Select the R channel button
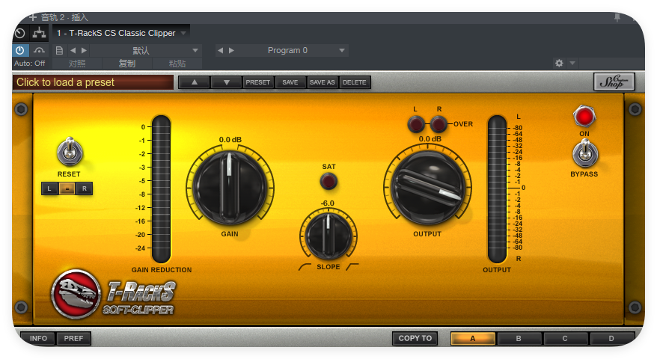The image size is (657, 359). (85, 188)
